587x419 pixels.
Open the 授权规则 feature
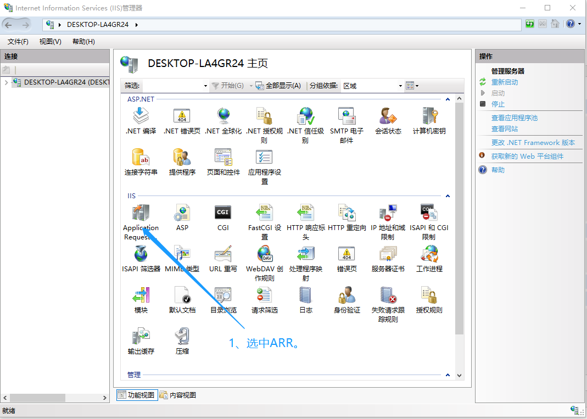429,300
